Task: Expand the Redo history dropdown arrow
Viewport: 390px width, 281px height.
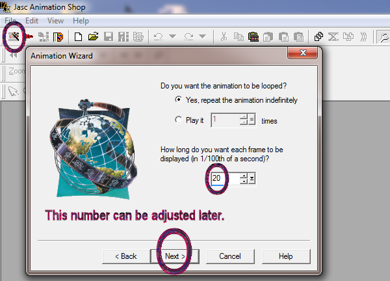Action: tap(203, 37)
